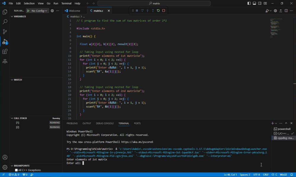Screen dimensions: 296x177
Task: Switch to the PORTS panel tab
Action: (137, 123)
